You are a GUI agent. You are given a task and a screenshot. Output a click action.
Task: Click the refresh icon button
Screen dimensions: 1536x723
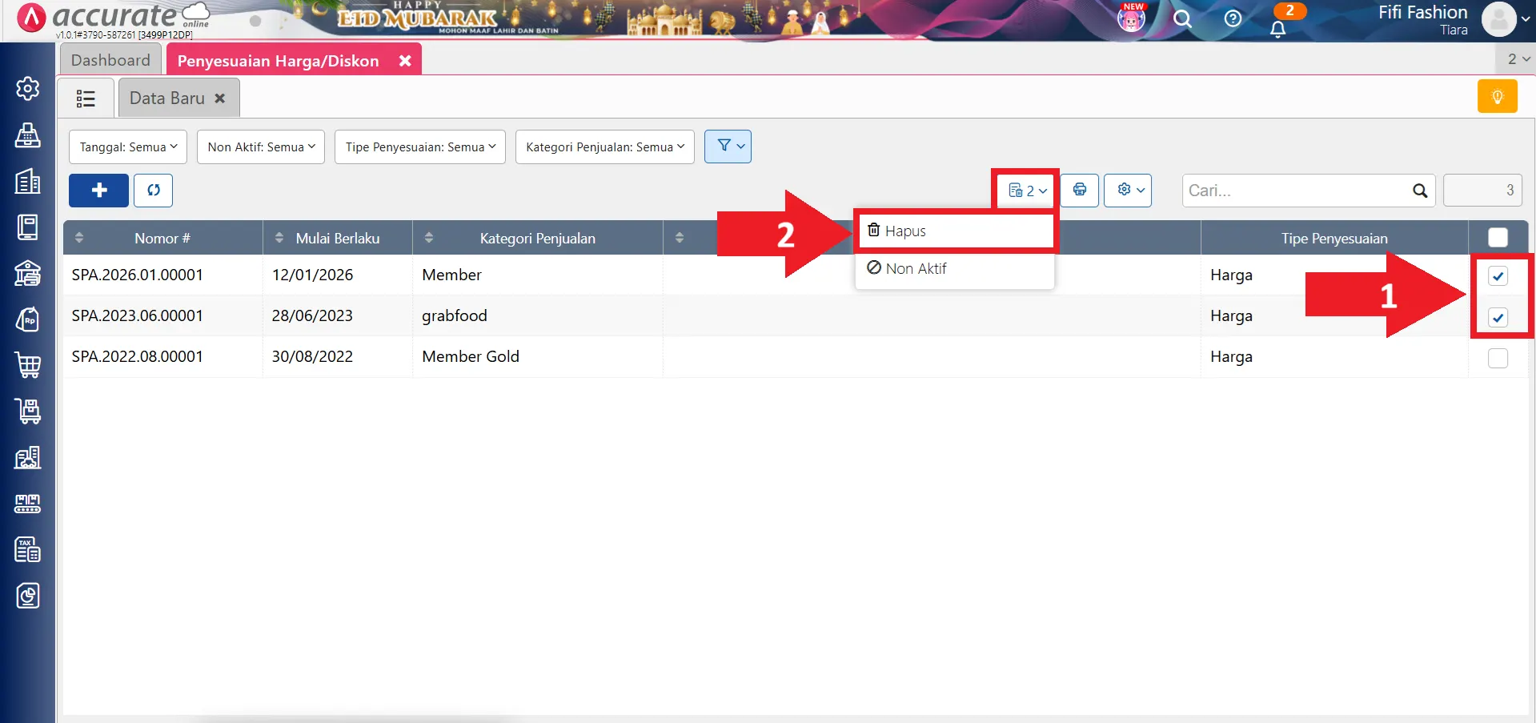pos(153,191)
